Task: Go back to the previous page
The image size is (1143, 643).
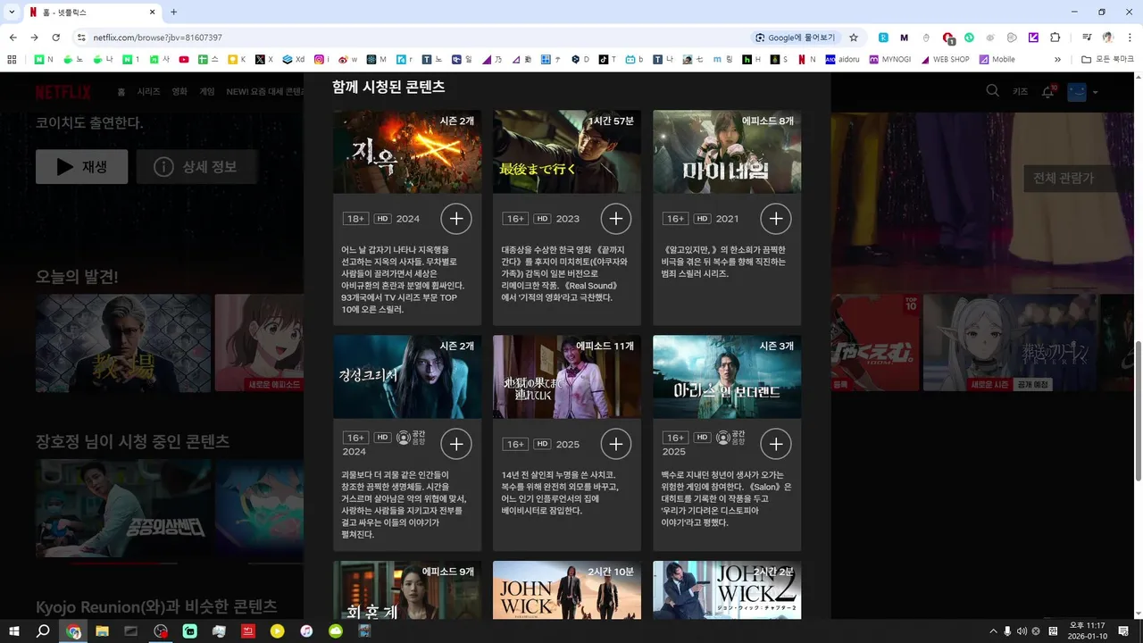Action: pos(13,38)
